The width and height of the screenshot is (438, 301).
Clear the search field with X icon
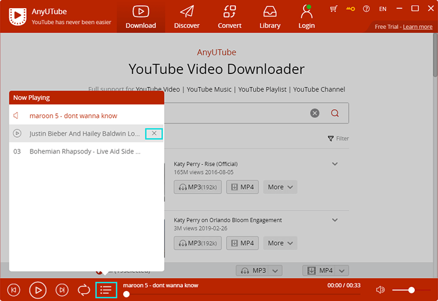pyautogui.click(x=315, y=113)
